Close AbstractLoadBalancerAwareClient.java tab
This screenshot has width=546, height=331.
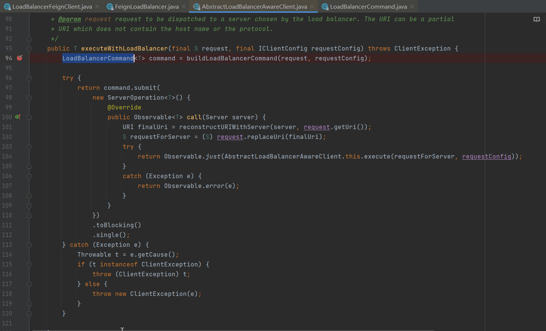click(312, 6)
